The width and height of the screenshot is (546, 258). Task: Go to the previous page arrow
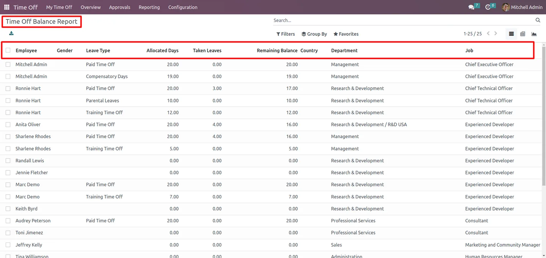point(488,33)
